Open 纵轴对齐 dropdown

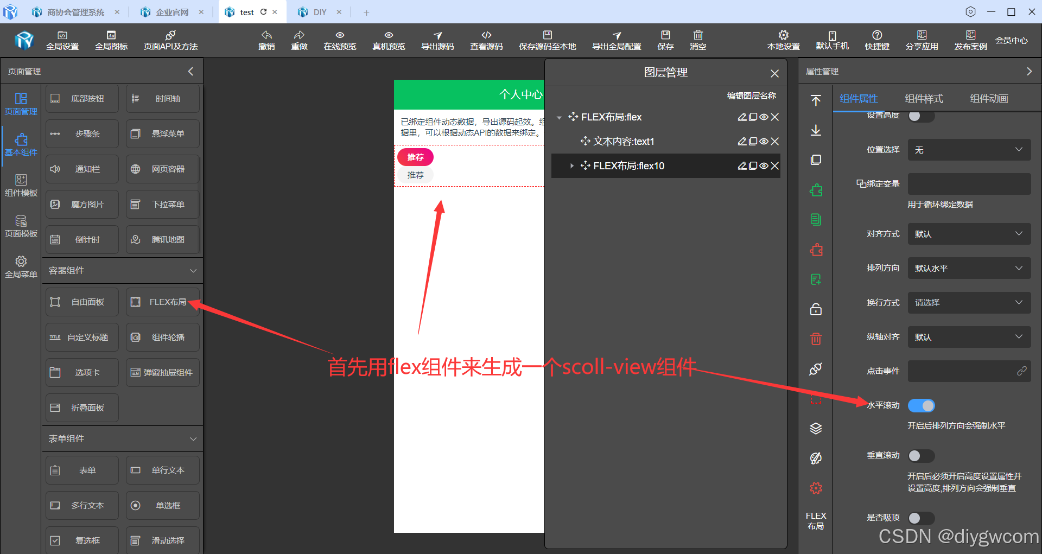click(x=969, y=337)
